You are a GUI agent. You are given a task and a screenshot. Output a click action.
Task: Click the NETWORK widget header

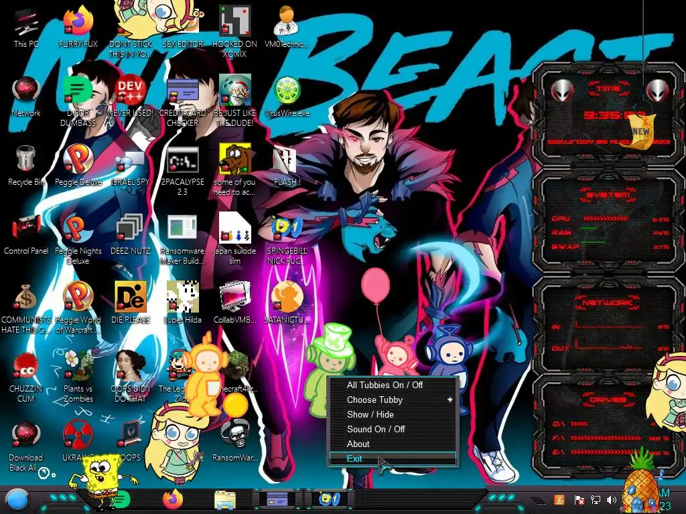pos(607,302)
